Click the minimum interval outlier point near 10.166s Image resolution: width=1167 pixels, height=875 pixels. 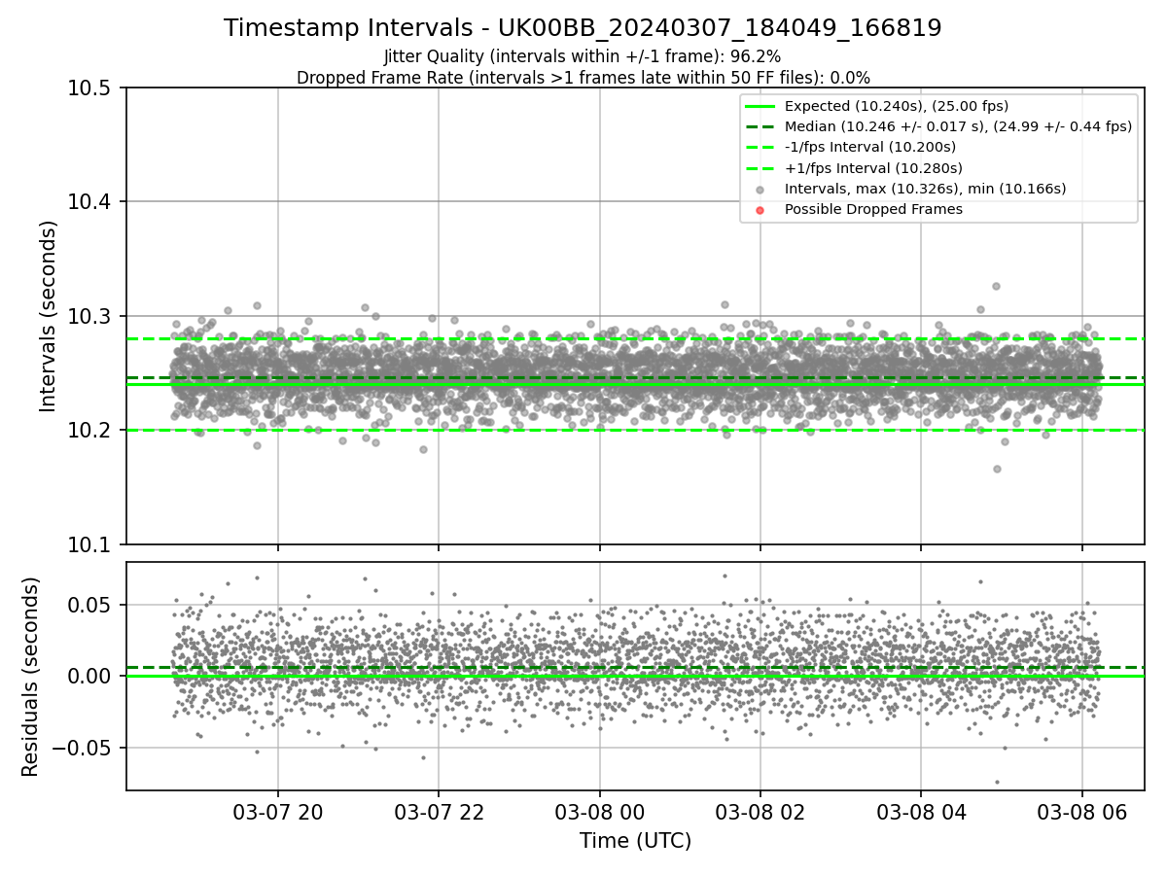pyautogui.click(x=997, y=469)
